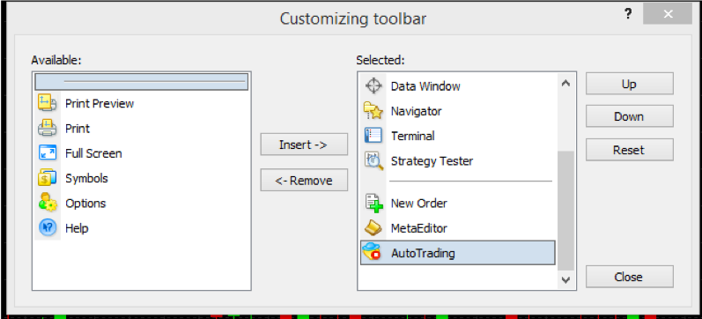
Task: Choose the Full Screen icon
Action: pyautogui.click(x=48, y=153)
